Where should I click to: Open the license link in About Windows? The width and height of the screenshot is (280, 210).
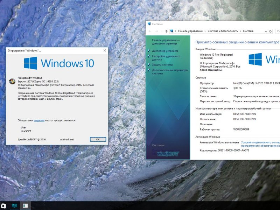tap(39, 120)
